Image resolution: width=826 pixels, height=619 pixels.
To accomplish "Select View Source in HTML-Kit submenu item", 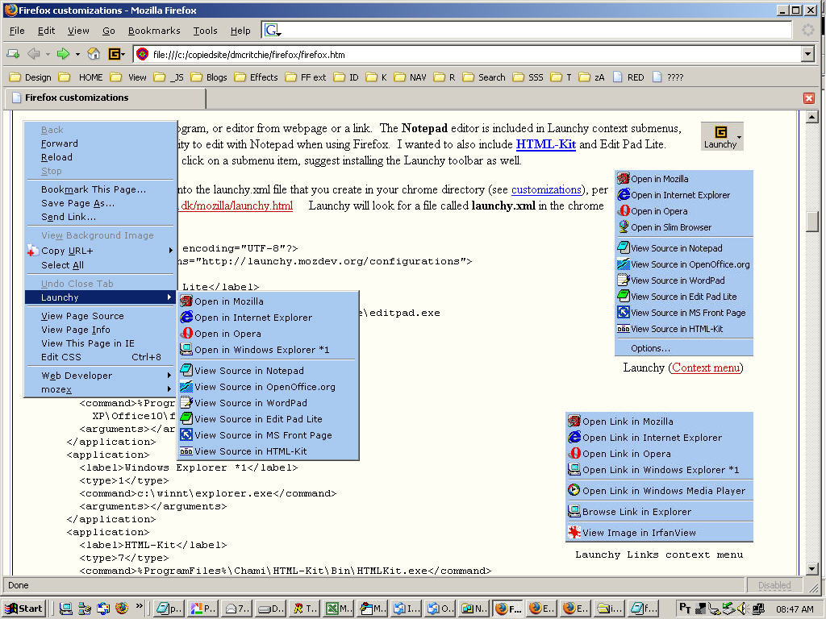I will click(268, 451).
